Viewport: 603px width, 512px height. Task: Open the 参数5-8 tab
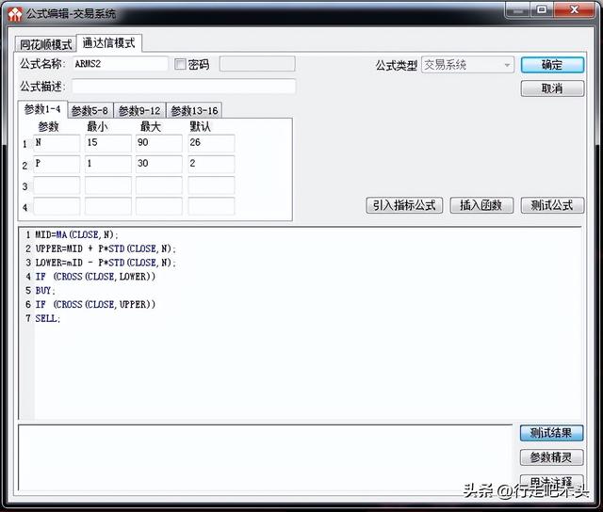[x=90, y=111]
